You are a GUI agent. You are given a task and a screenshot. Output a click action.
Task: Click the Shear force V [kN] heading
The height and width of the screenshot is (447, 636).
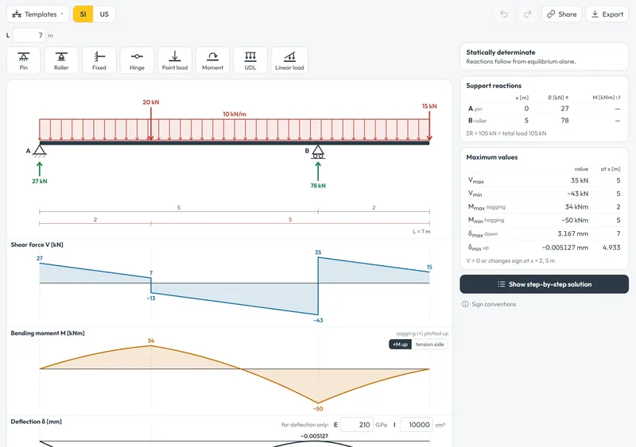(37, 245)
